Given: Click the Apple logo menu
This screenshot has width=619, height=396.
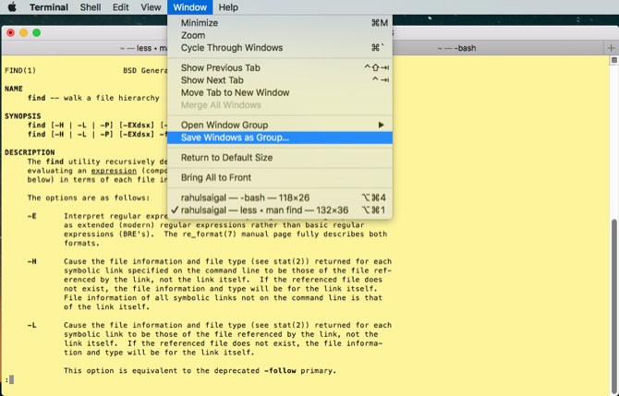Looking at the screenshot, I should pyautogui.click(x=11, y=7).
